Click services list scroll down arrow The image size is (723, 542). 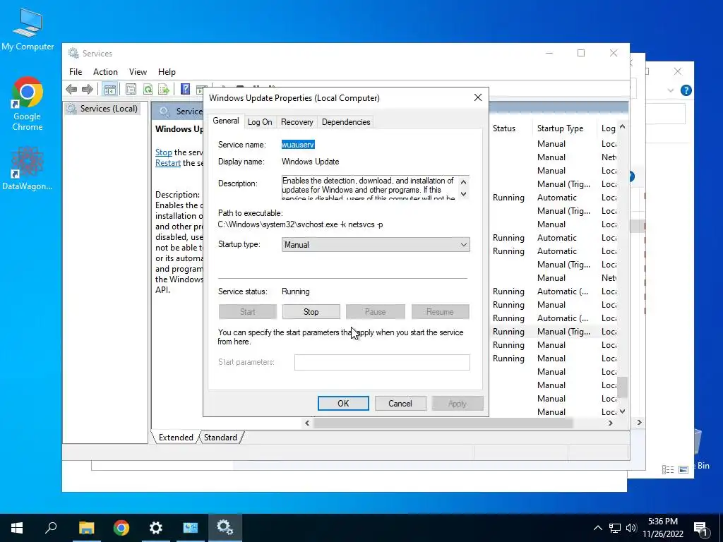(623, 411)
